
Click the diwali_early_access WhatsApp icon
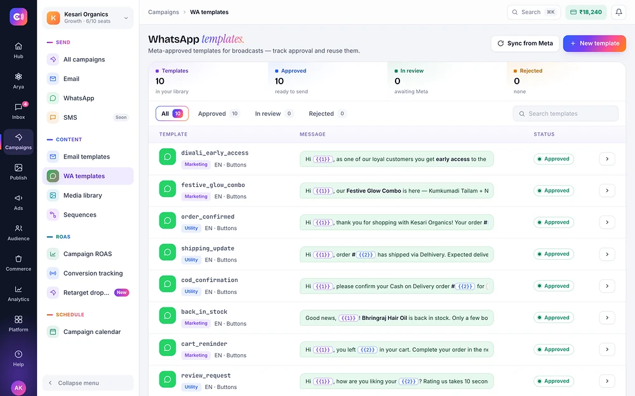point(167,156)
